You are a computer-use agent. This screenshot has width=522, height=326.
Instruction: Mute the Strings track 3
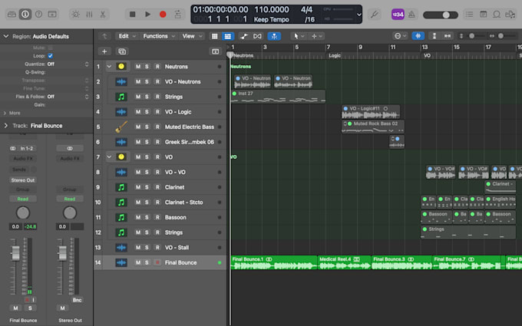(x=138, y=97)
